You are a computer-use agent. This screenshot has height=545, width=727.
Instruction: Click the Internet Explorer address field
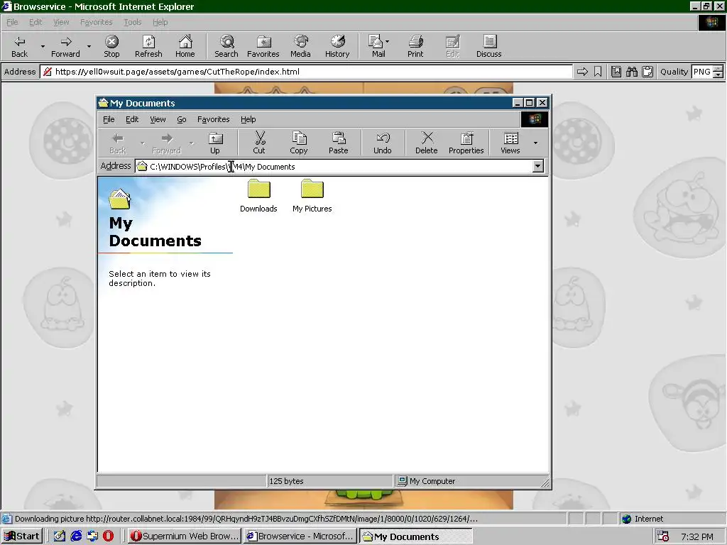(x=306, y=72)
